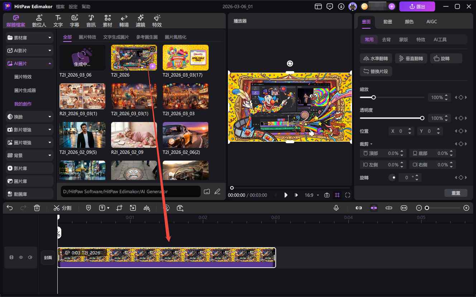
Task: Switch to the 顏色 properties tab
Action: click(409, 21)
